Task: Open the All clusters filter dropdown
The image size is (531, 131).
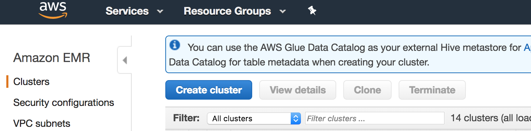Action: click(x=254, y=118)
